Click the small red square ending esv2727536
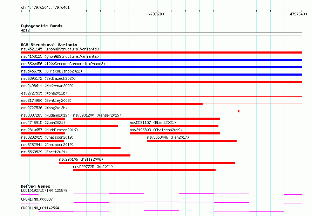This screenshot has height=216, width=312. 239,111
